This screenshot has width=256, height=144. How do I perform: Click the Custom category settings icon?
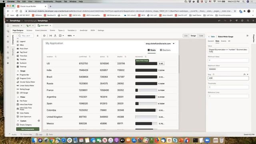39,121
